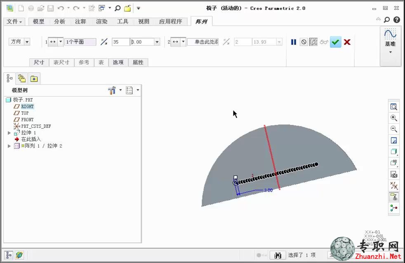Image resolution: width=405 pixels, height=263 pixels.
Task: Open the Undo history dropdown arrow
Action: [x=68, y=8]
